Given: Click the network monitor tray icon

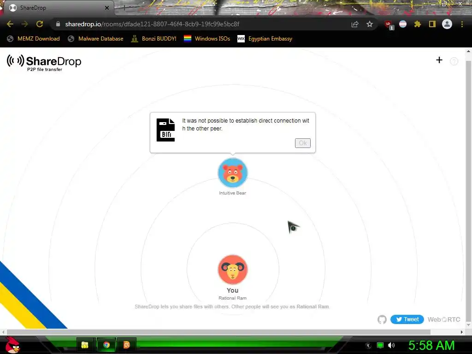Looking at the screenshot, I should point(380,345).
